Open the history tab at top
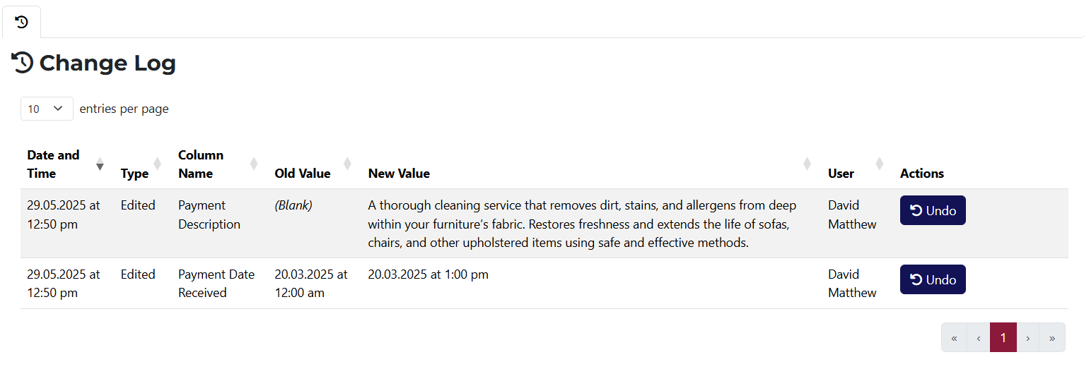1084x369 pixels. click(22, 23)
